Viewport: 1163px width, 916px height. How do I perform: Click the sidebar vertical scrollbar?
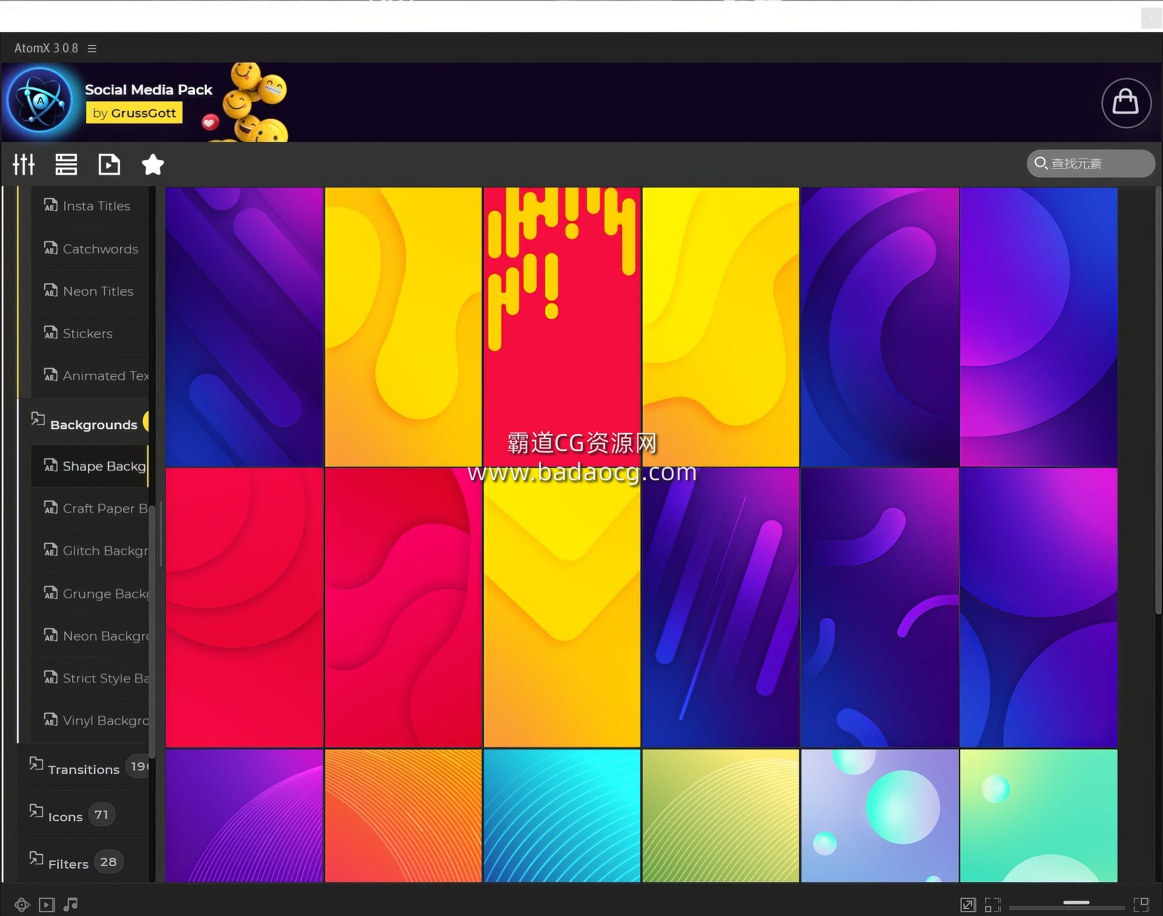point(152,630)
